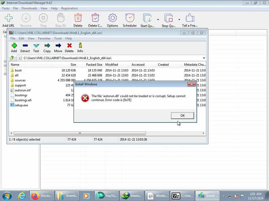Click the Add URL icon in IDM

pos(8,18)
